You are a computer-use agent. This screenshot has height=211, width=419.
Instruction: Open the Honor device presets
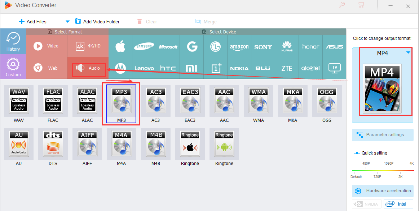click(310, 46)
